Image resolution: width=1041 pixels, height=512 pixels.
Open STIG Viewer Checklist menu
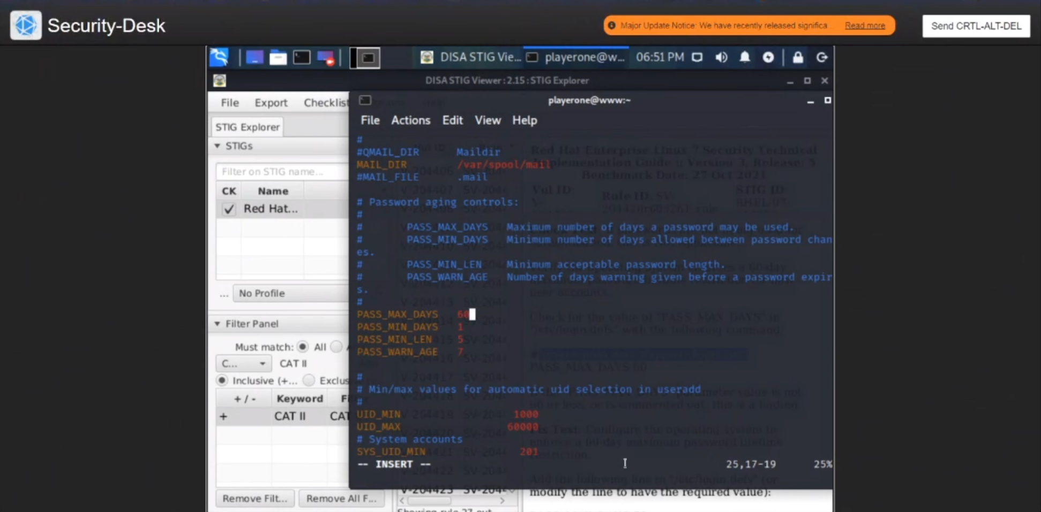click(x=326, y=103)
